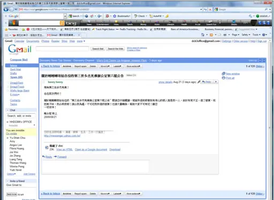Collapse the Chat section toggle

point(7,110)
